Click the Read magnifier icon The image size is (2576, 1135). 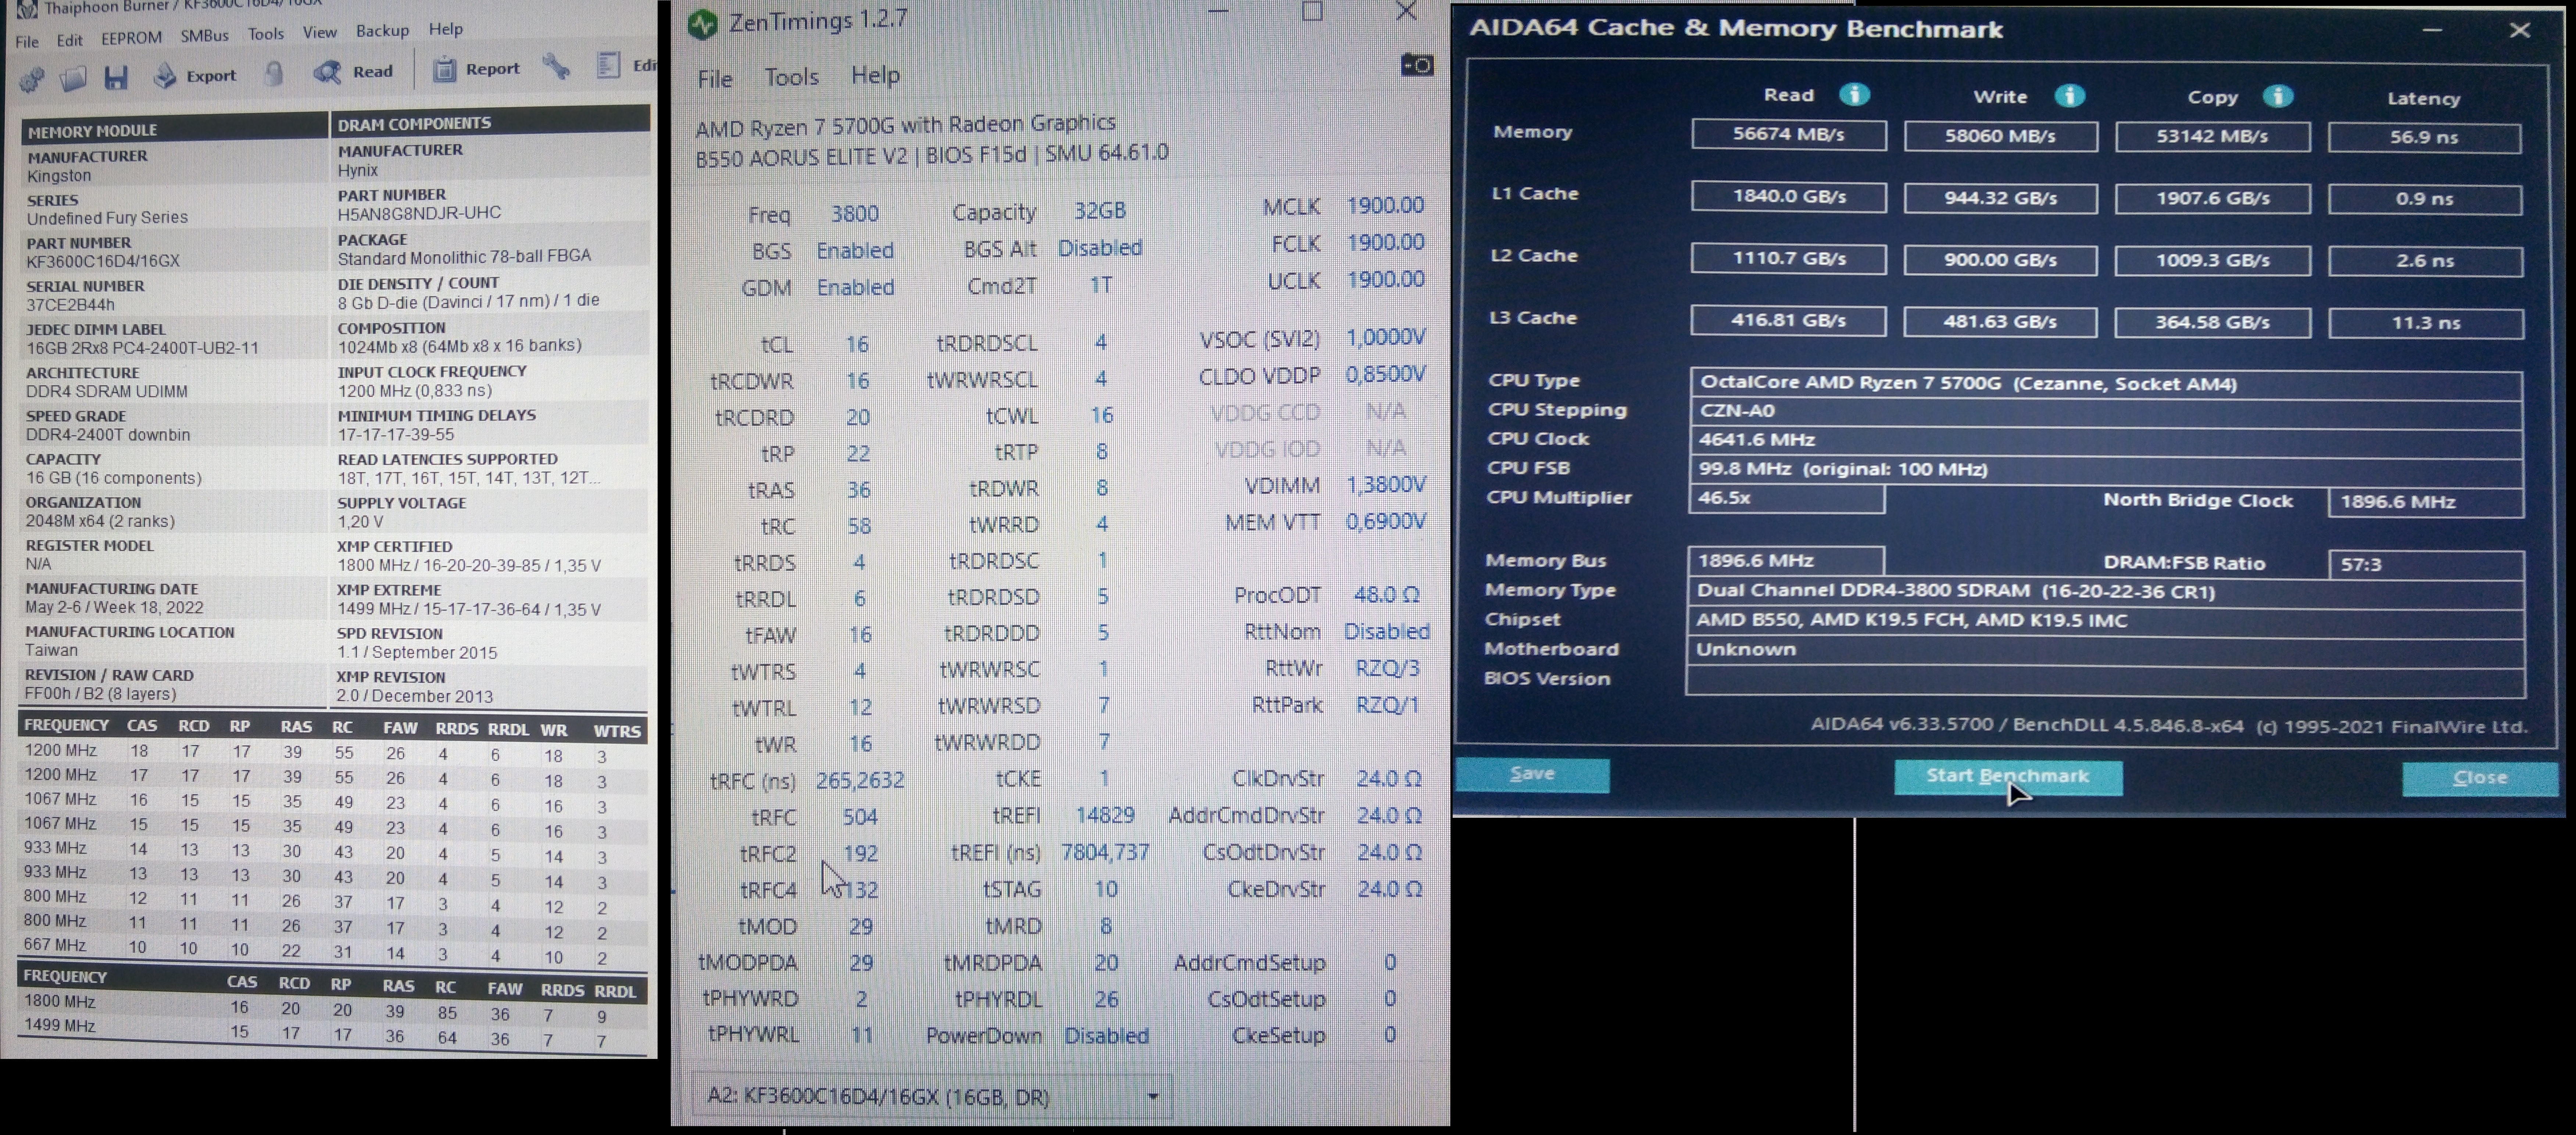tap(327, 72)
